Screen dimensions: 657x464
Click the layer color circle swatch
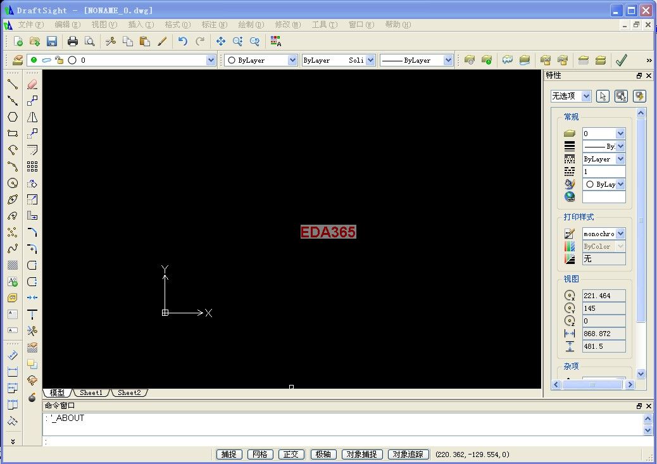pyautogui.click(x=72, y=60)
